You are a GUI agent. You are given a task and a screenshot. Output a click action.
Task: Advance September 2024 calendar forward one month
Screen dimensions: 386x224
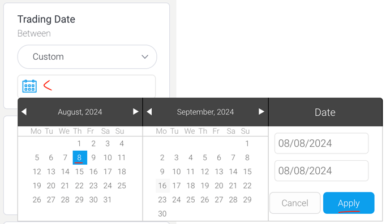261,112
